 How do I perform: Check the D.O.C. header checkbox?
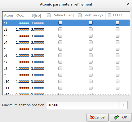tap(109, 15)
